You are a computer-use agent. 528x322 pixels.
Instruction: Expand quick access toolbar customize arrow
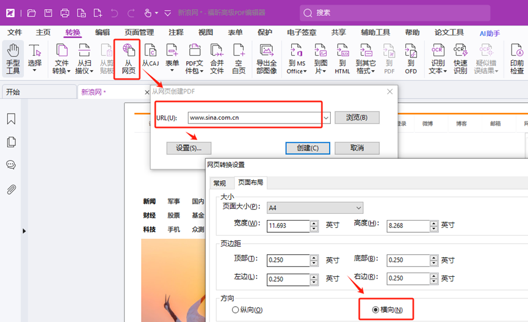pyautogui.click(x=168, y=13)
